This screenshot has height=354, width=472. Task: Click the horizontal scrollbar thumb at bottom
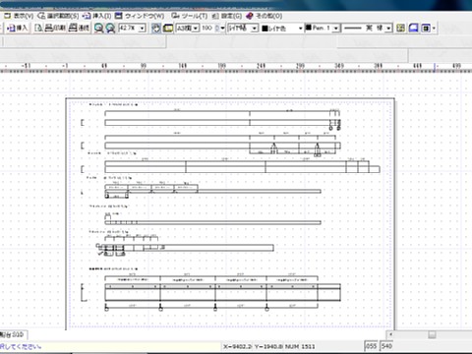pyautogui.click(x=432, y=334)
